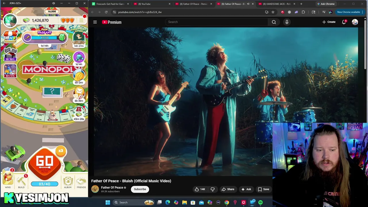368x207 pixels.
Task: Like the Bluish video
Action: click(x=200, y=189)
